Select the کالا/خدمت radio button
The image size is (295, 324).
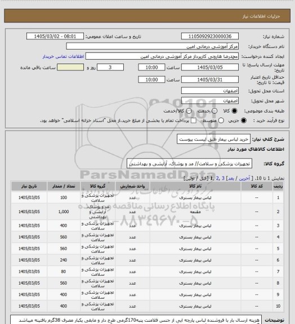[x=189, y=111]
